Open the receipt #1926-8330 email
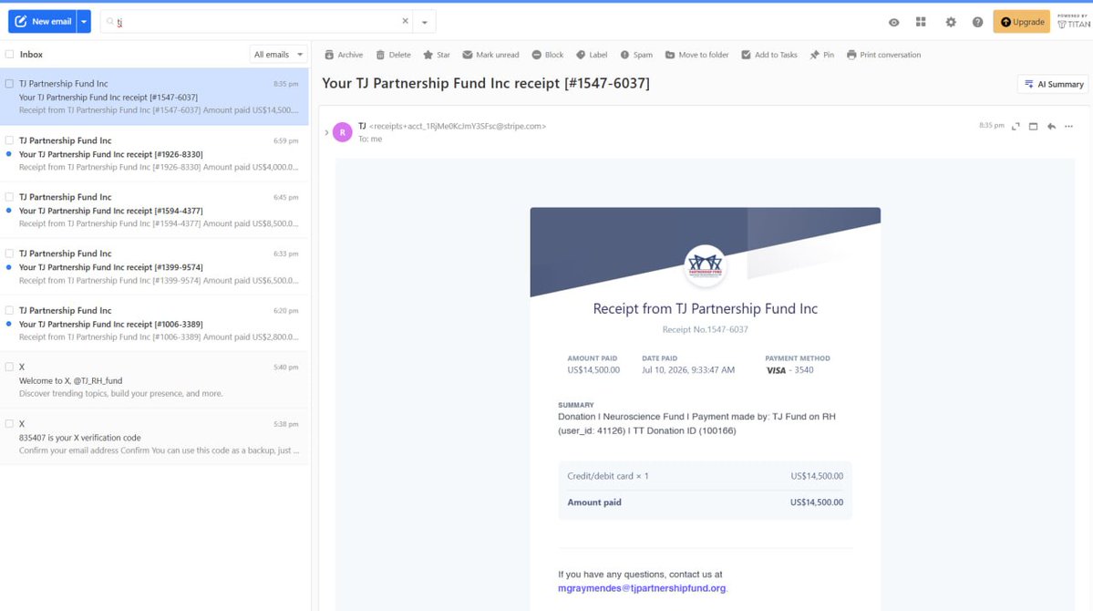 tap(155, 153)
